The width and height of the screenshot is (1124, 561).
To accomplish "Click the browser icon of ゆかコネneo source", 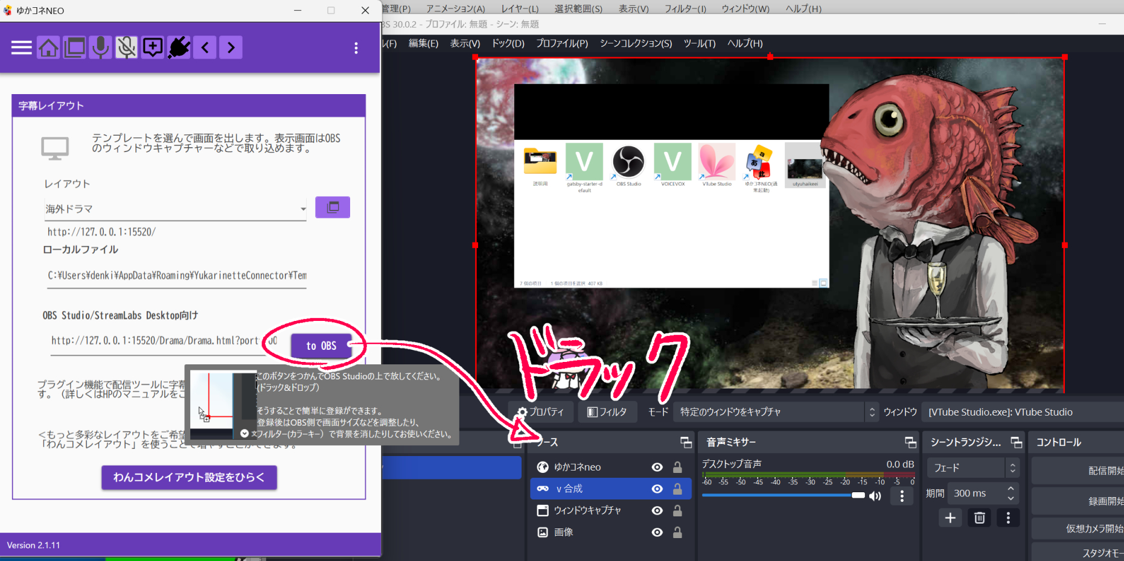I will pyautogui.click(x=543, y=467).
